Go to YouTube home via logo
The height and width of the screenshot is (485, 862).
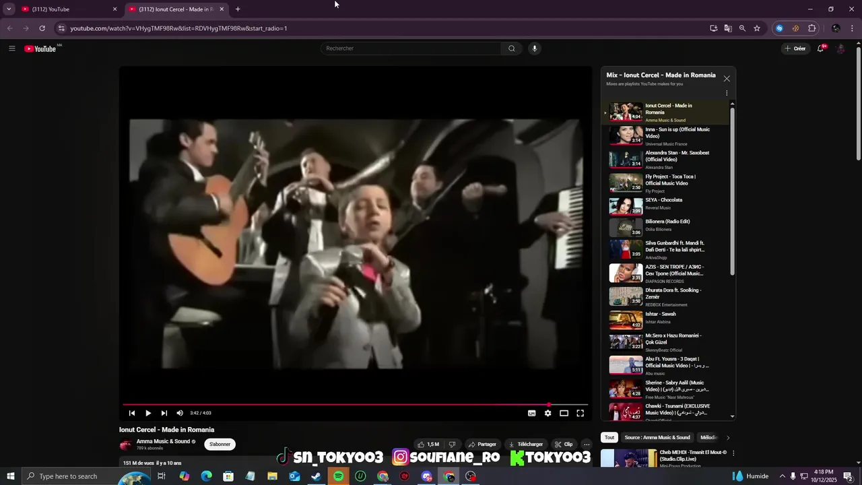coord(40,48)
